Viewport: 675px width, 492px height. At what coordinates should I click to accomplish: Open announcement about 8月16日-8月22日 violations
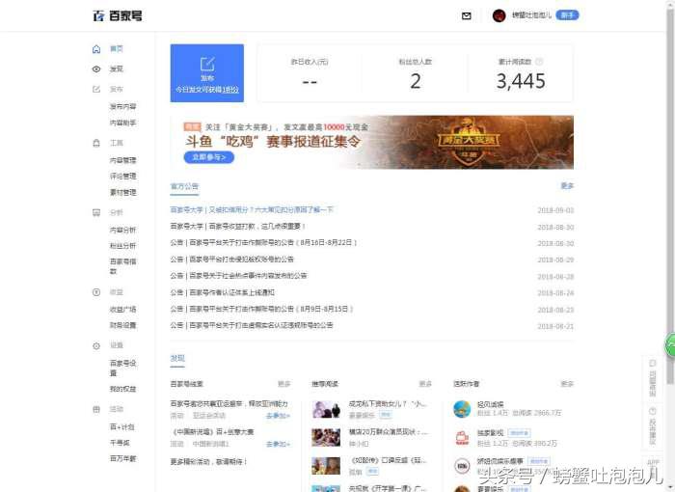click(263, 243)
